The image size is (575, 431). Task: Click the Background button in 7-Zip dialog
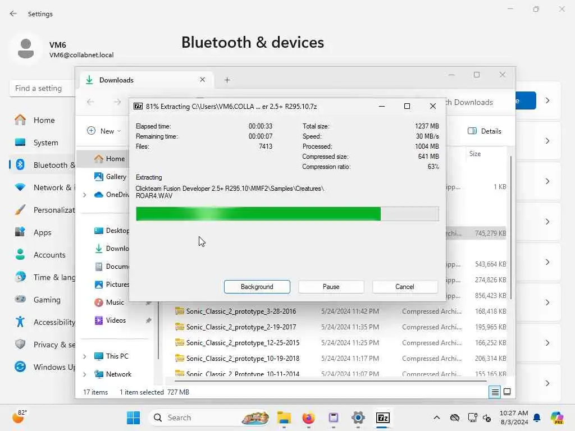tap(257, 287)
